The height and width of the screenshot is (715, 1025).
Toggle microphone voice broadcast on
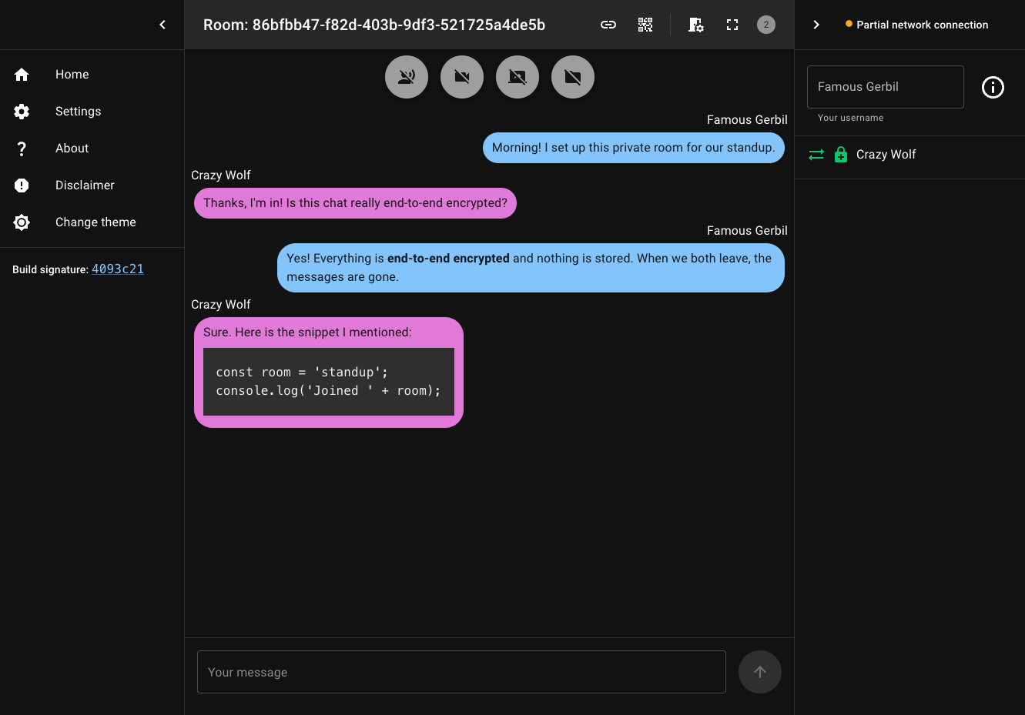click(x=407, y=77)
